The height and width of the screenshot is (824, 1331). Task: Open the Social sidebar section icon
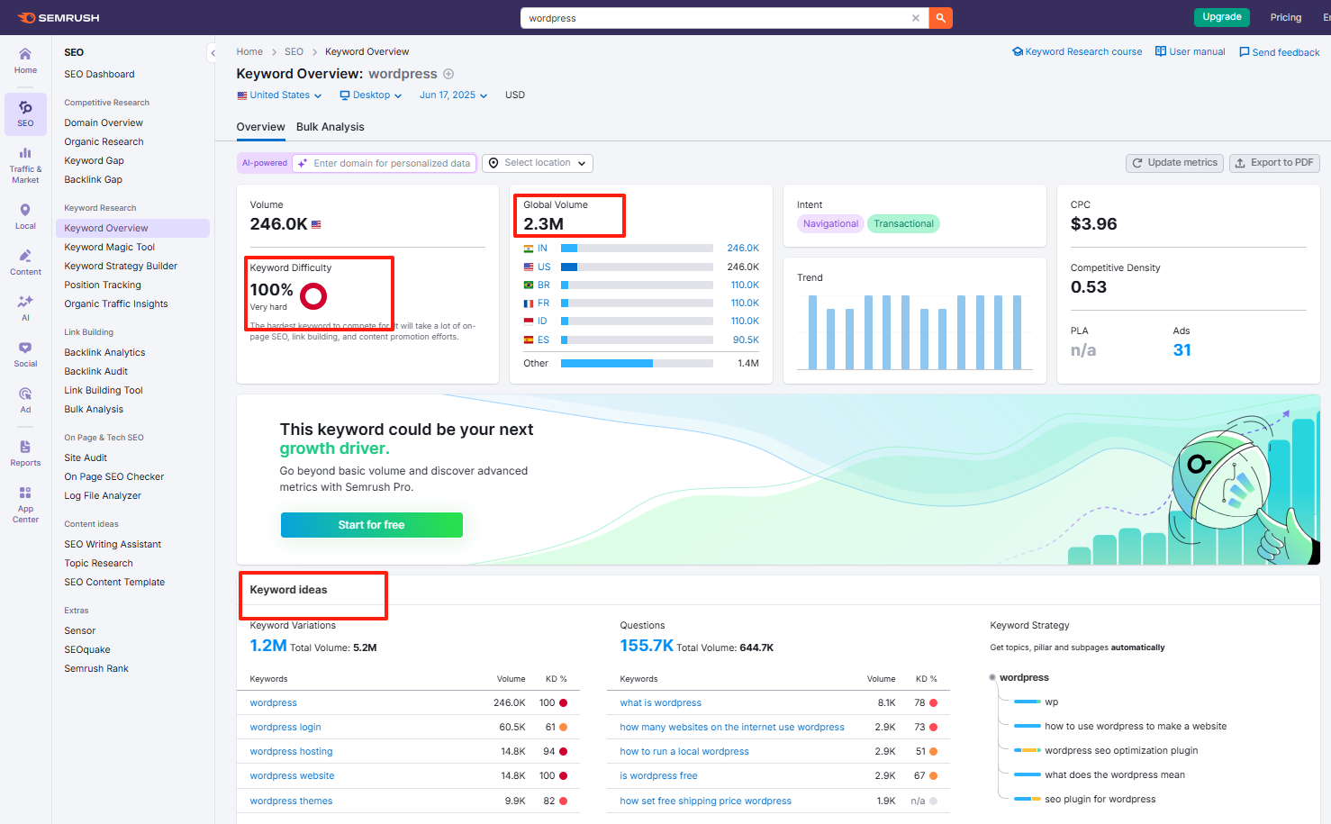[25, 354]
